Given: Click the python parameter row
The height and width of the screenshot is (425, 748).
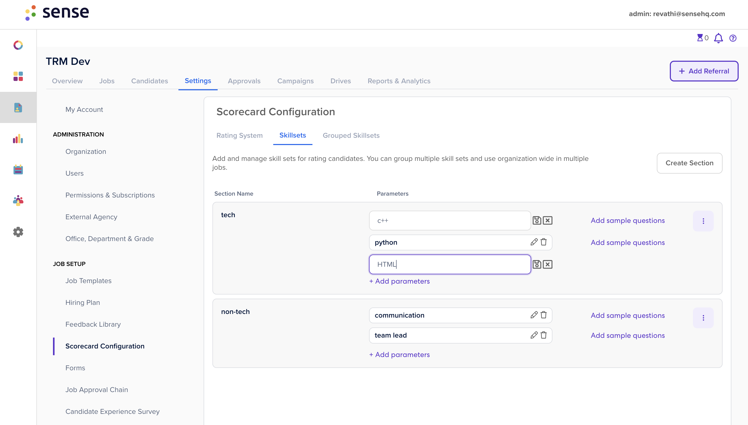Looking at the screenshot, I should click(x=460, y=242).
